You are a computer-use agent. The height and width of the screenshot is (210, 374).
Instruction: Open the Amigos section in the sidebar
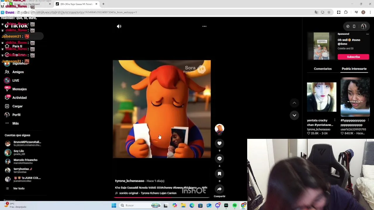coord(14,72)
